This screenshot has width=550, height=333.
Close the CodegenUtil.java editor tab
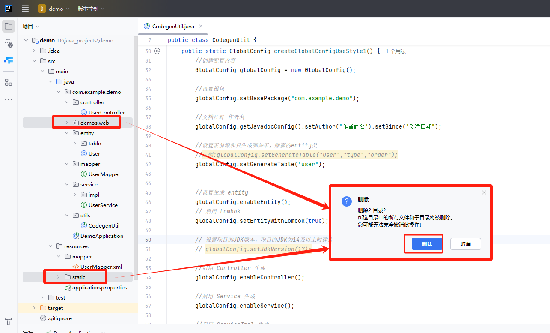point(201,26)
